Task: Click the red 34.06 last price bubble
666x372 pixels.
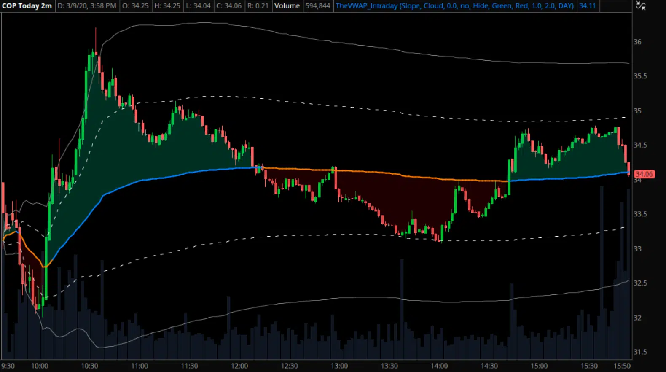Action: tap(644, 174)
